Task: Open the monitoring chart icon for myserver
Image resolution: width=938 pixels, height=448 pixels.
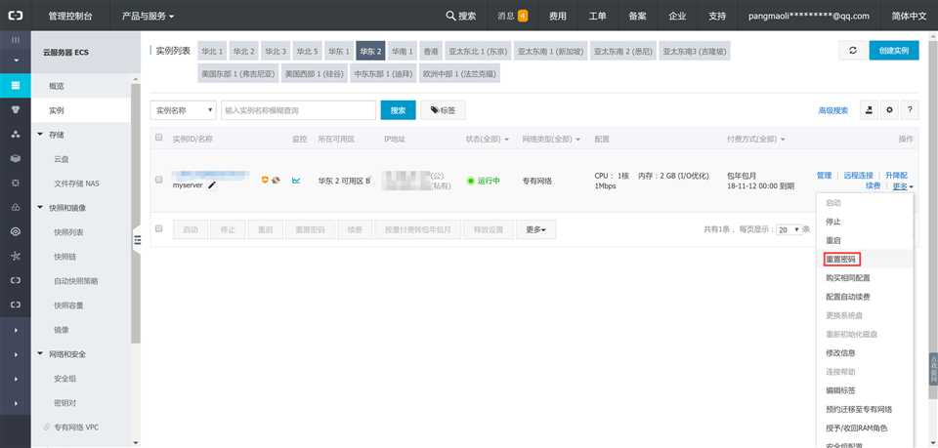Action: click(296, 180)
